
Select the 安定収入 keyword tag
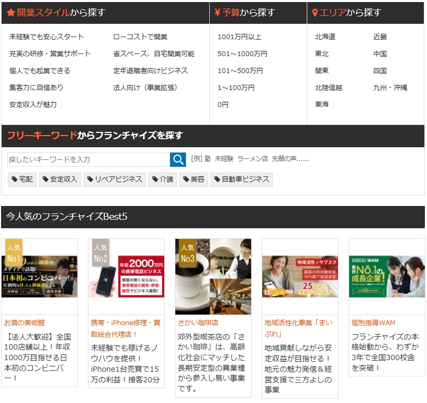coord(59,180)
